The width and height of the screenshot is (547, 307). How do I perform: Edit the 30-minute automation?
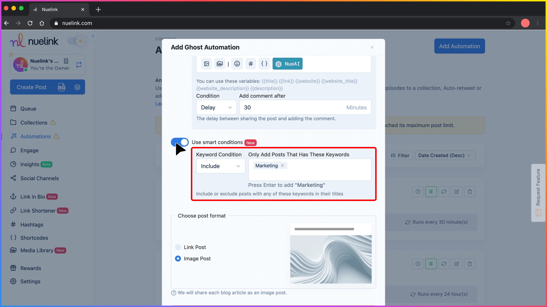click(x=457, y=192)
